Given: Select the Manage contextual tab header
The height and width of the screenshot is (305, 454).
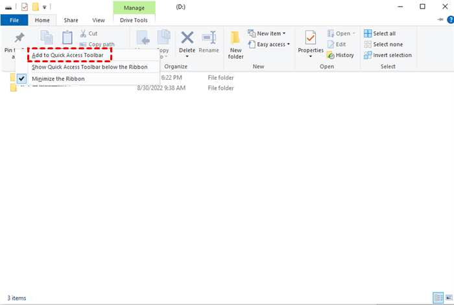Looking at the screenshot, I should [134, 8].
